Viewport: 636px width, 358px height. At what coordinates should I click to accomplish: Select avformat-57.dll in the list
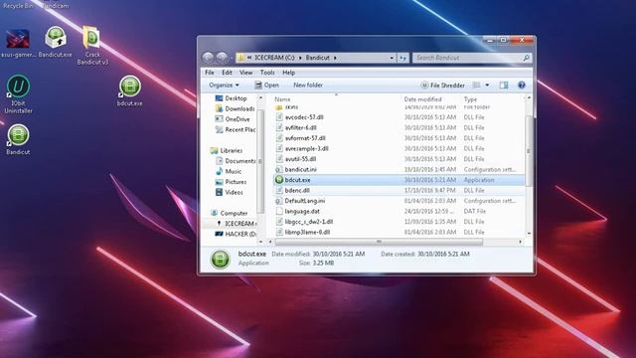(305, 138)
